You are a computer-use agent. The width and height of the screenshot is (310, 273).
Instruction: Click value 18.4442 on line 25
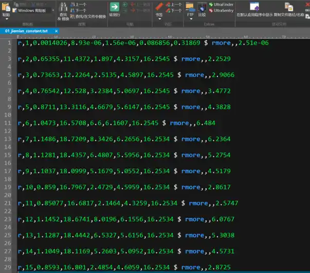[x=77, y=235]
